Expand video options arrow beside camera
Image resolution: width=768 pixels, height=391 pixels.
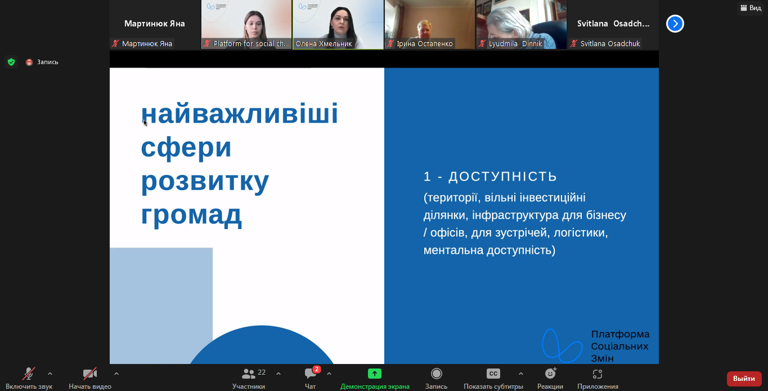(116, 374)
